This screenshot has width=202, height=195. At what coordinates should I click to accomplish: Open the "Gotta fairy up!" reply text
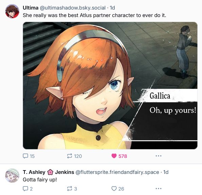40,180
